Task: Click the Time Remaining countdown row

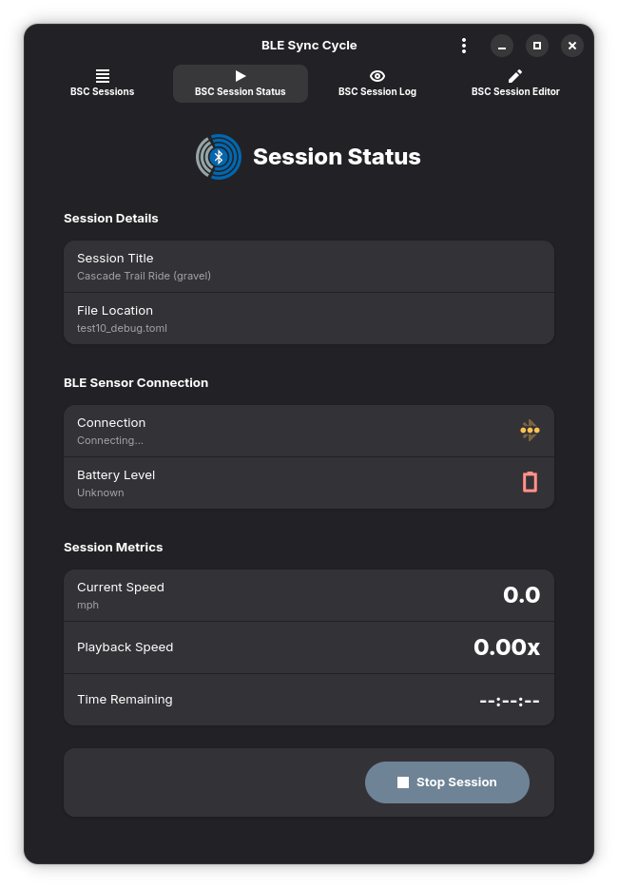Action: pyautogui.click(x=309, y=699)
